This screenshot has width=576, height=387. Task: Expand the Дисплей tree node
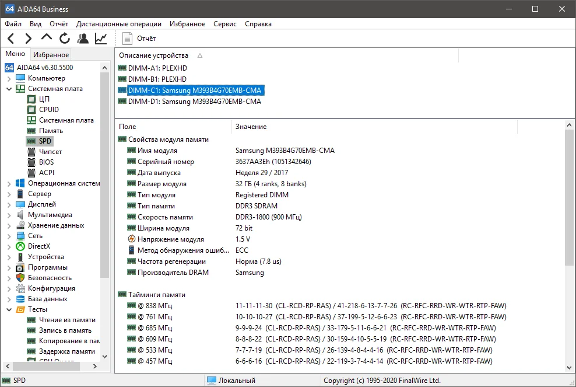coord(9,204)
